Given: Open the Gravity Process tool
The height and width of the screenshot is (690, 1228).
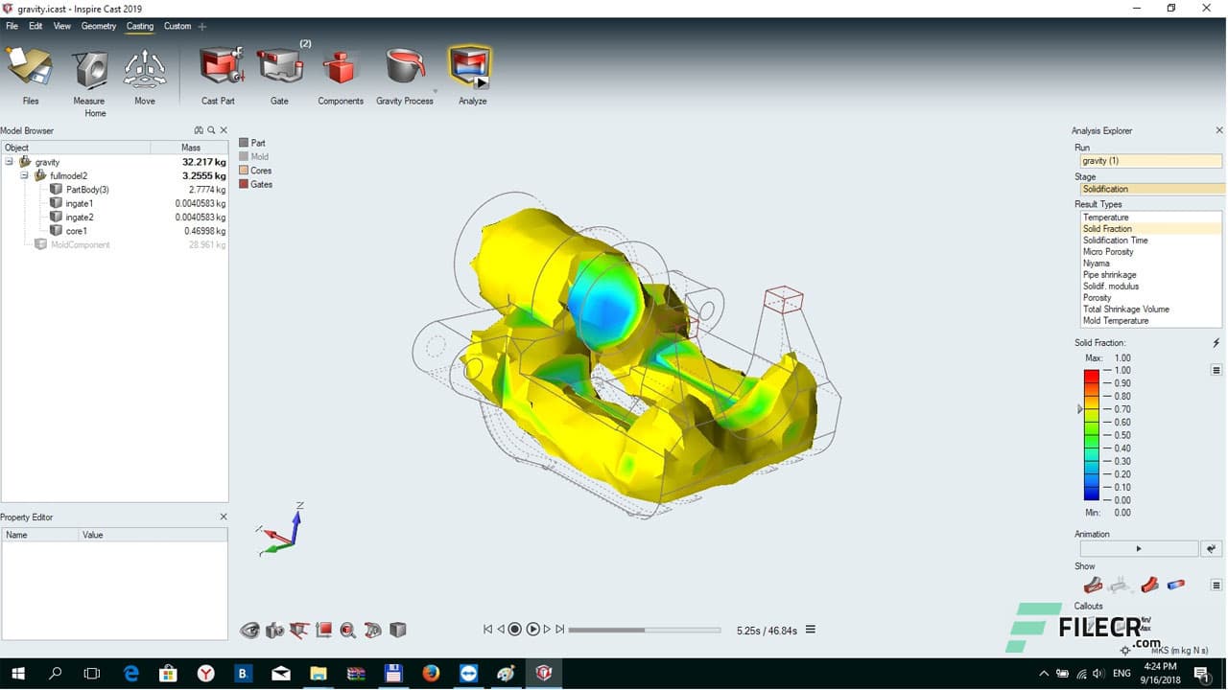Looking at the screenshot, I should pos(405,69).
